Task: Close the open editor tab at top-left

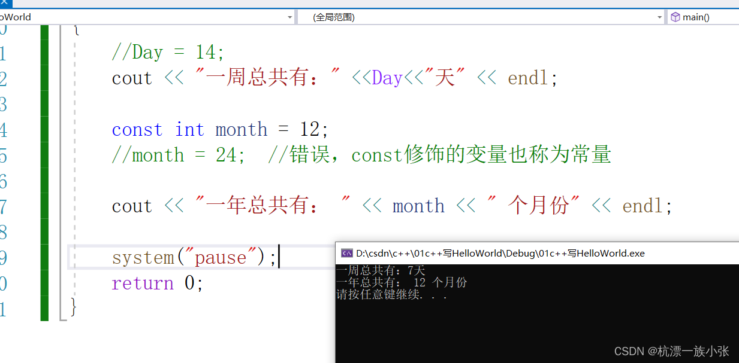Action: pyautogui.click(x=4, y=3)
